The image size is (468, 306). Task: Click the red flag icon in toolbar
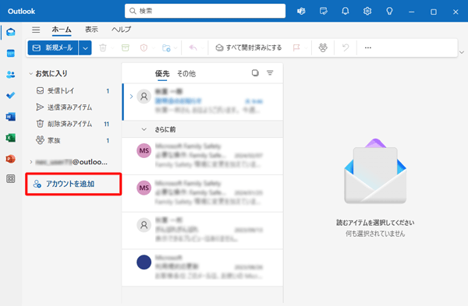(x=296, y=47)
